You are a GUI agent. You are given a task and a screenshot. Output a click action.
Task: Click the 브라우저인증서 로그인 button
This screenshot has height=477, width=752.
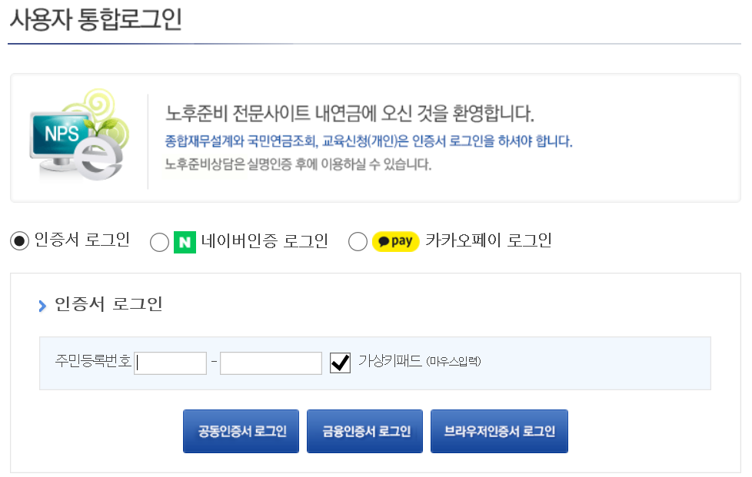[x=499, y=431]
